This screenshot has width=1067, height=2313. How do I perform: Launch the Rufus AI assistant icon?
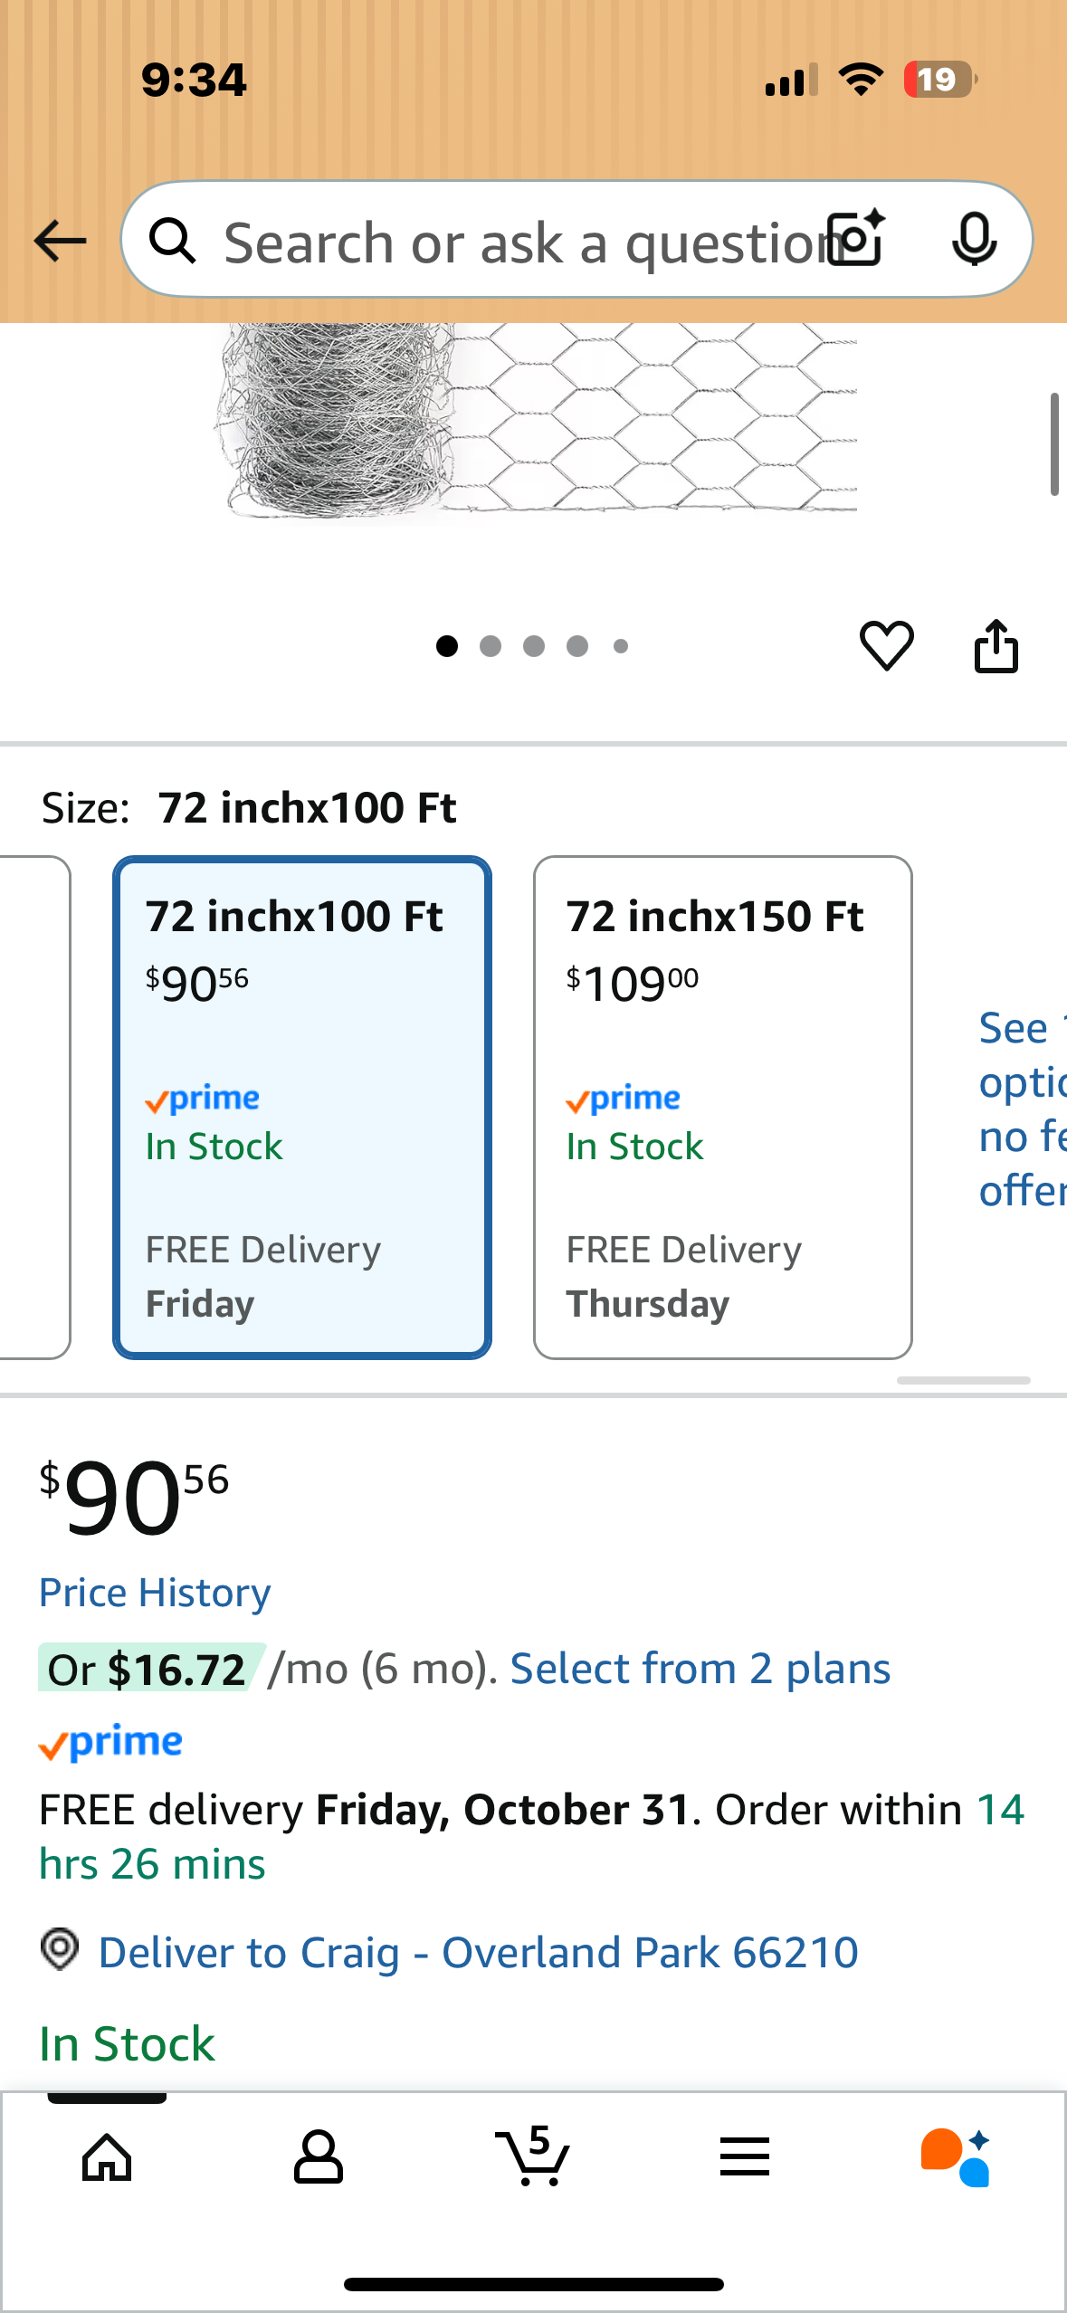pyautogui.click(x=956, y=2157)
